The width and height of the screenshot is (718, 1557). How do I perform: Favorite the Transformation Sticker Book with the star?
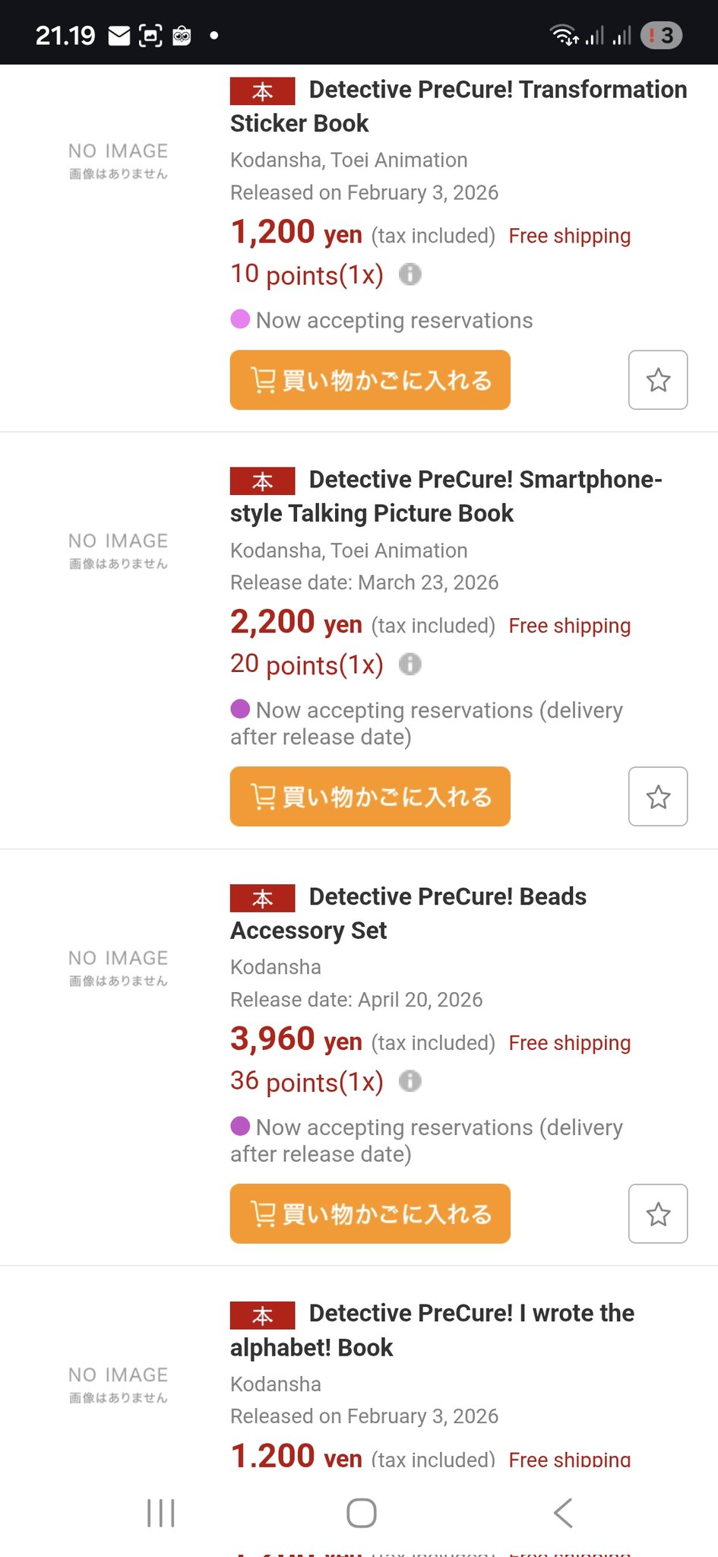point(657,379)
